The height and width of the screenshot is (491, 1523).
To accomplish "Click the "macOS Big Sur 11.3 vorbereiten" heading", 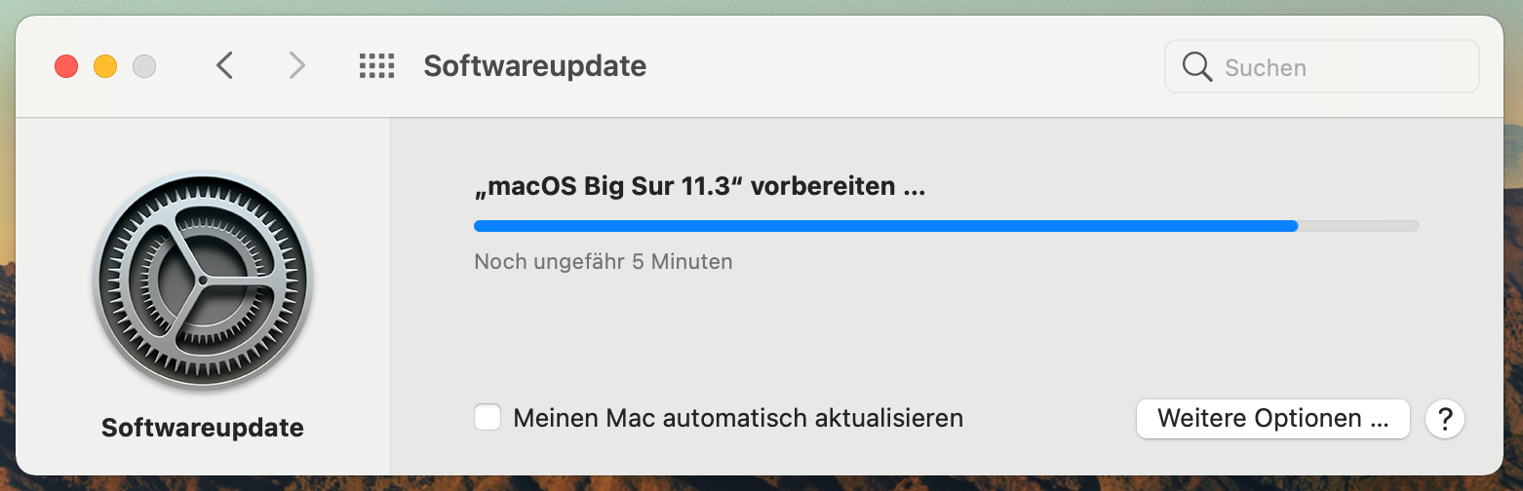I will pyautogui.click(x=699, y=187).
